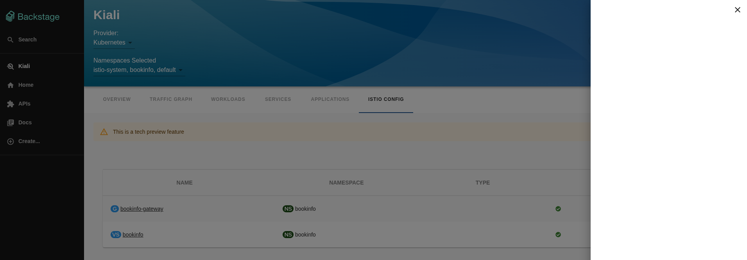Switch to the Applications tab
747x260 pixels.
[330, 99]
